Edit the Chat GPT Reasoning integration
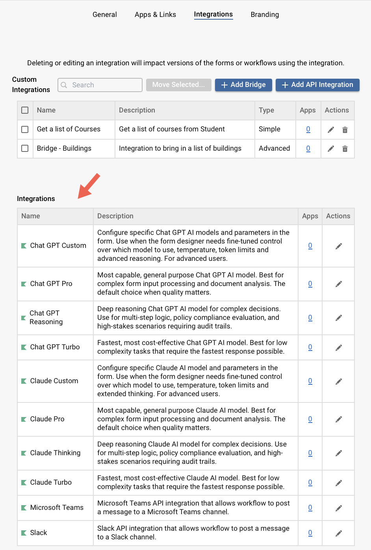Image resolution: width=371 pixels, height=550 pixels. pos(338,317)
